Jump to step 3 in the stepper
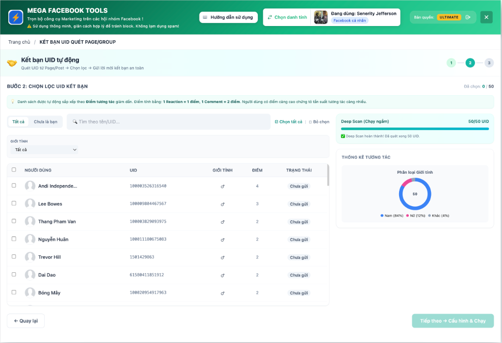The image size is (502, 343). [x=489, y=63]
